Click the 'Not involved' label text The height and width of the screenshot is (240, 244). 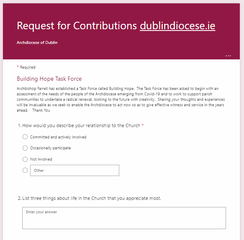pos(41,159)
